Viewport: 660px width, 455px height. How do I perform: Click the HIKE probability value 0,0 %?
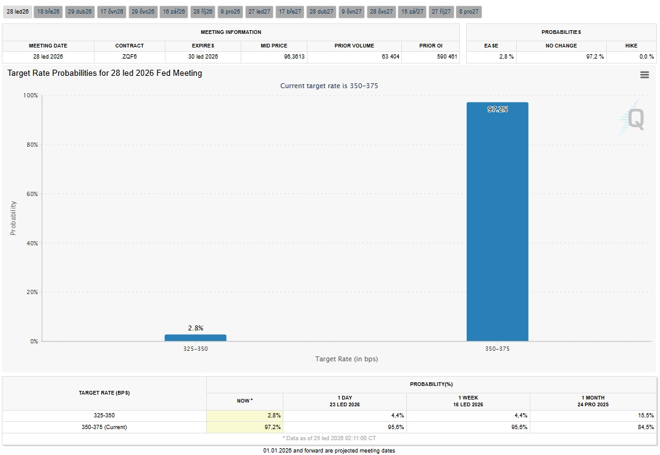coord(646,57)
